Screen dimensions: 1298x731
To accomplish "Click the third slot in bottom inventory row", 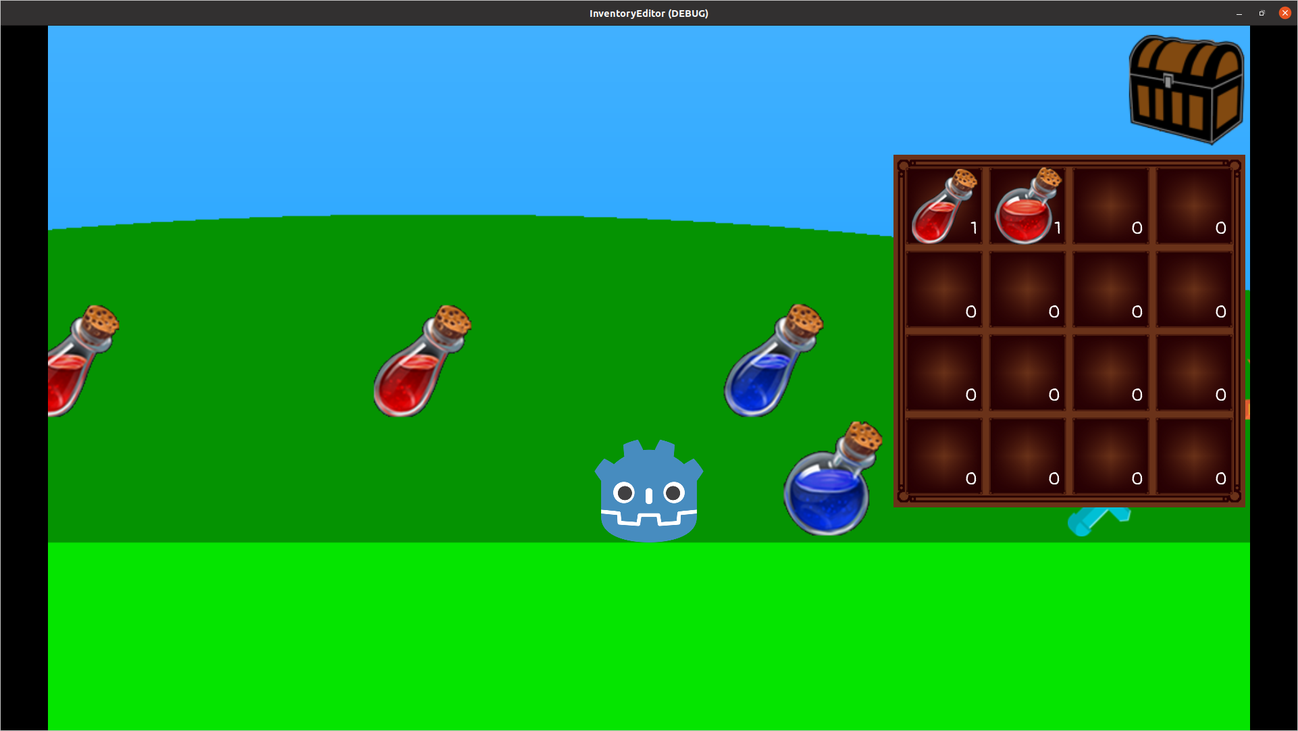I will tap(1111, 457).
